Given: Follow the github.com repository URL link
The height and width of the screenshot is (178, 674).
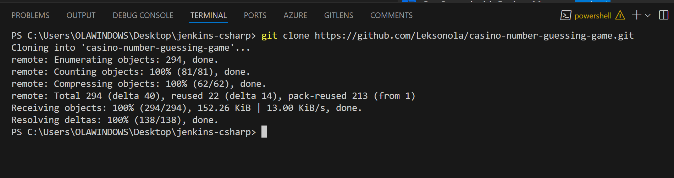Looking at the screenshot, I should click(x=474, y=36).
